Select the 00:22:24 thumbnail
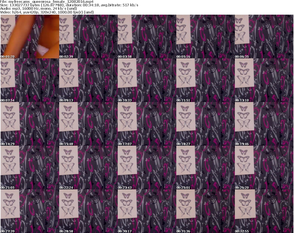 tap(88, 167)
